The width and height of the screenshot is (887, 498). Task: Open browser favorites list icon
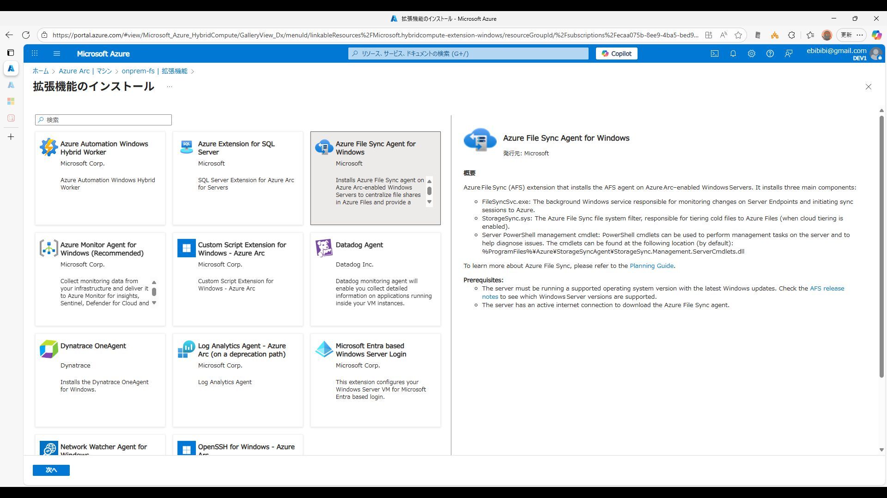point(810,35)
